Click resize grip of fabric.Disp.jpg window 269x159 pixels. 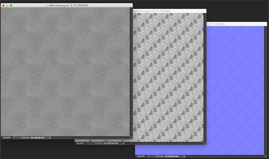coord(131,137)
